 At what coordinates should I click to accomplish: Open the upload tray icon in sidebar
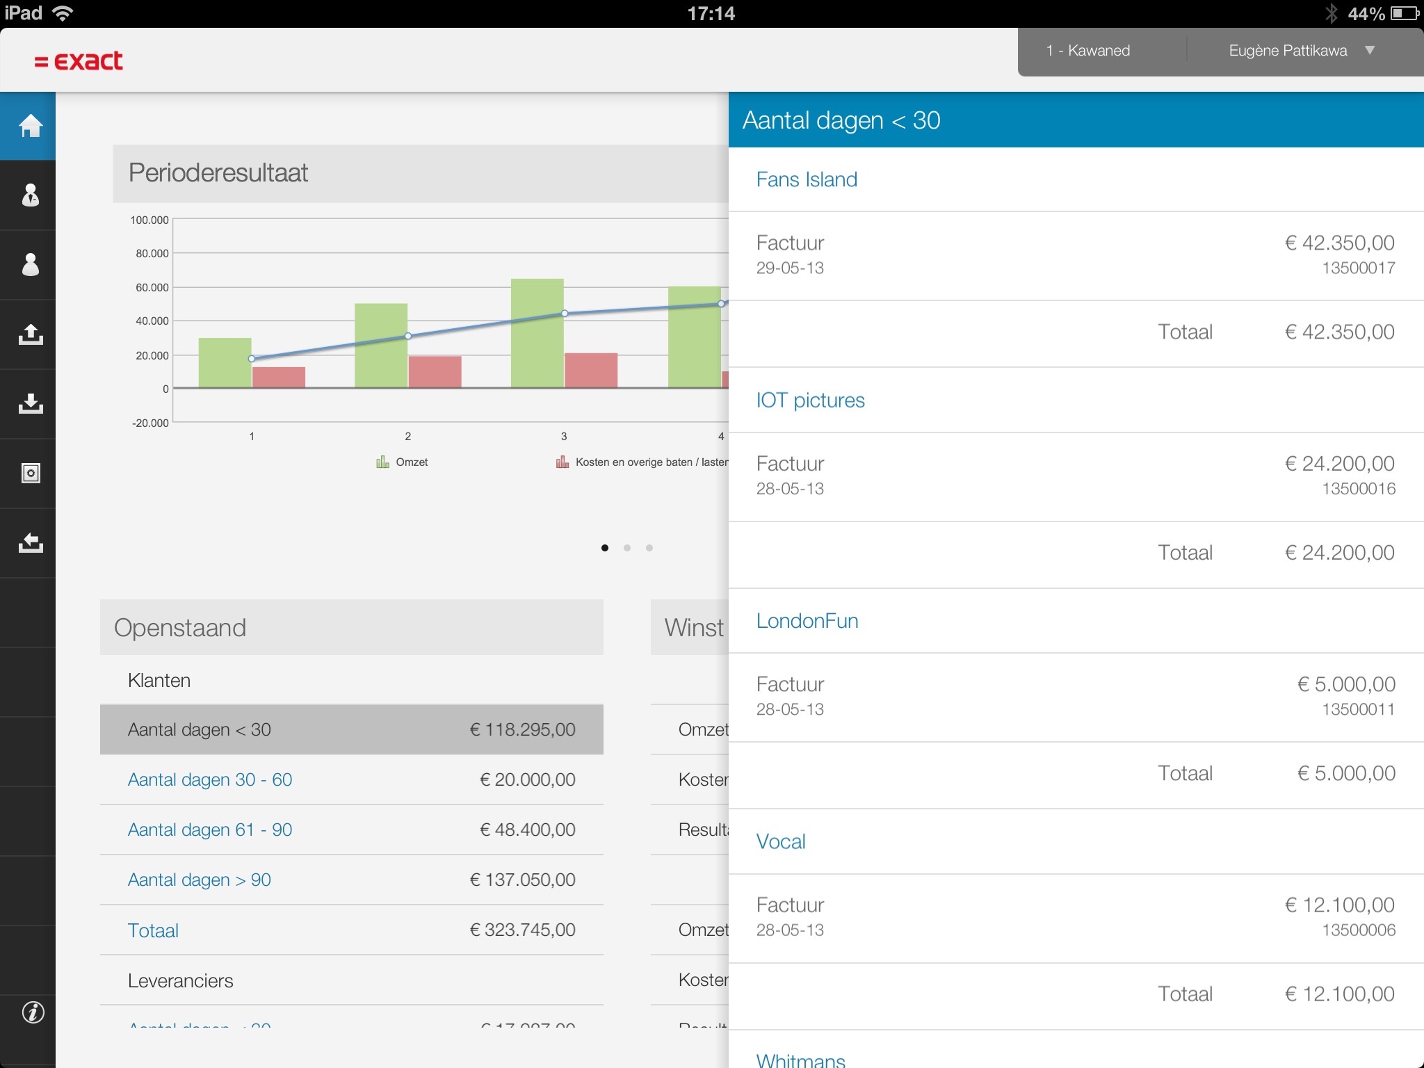[30, 334]
